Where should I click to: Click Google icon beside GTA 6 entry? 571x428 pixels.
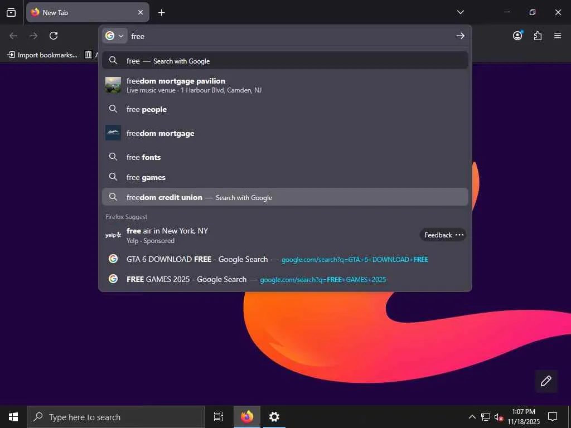[x=113, y=259]
